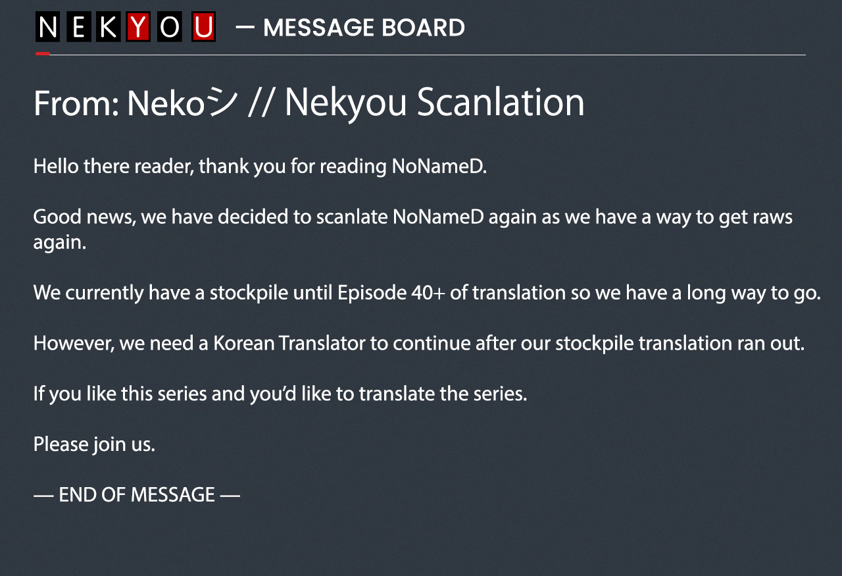
Task: Click the red Y logo tile
Action: point(139,28)
